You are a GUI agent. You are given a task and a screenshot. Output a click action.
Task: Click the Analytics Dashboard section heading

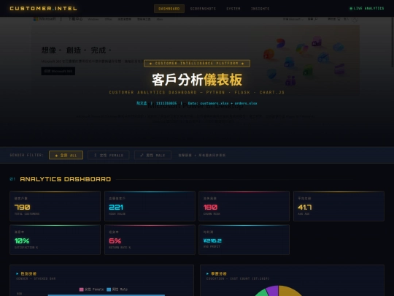(66, 179)
